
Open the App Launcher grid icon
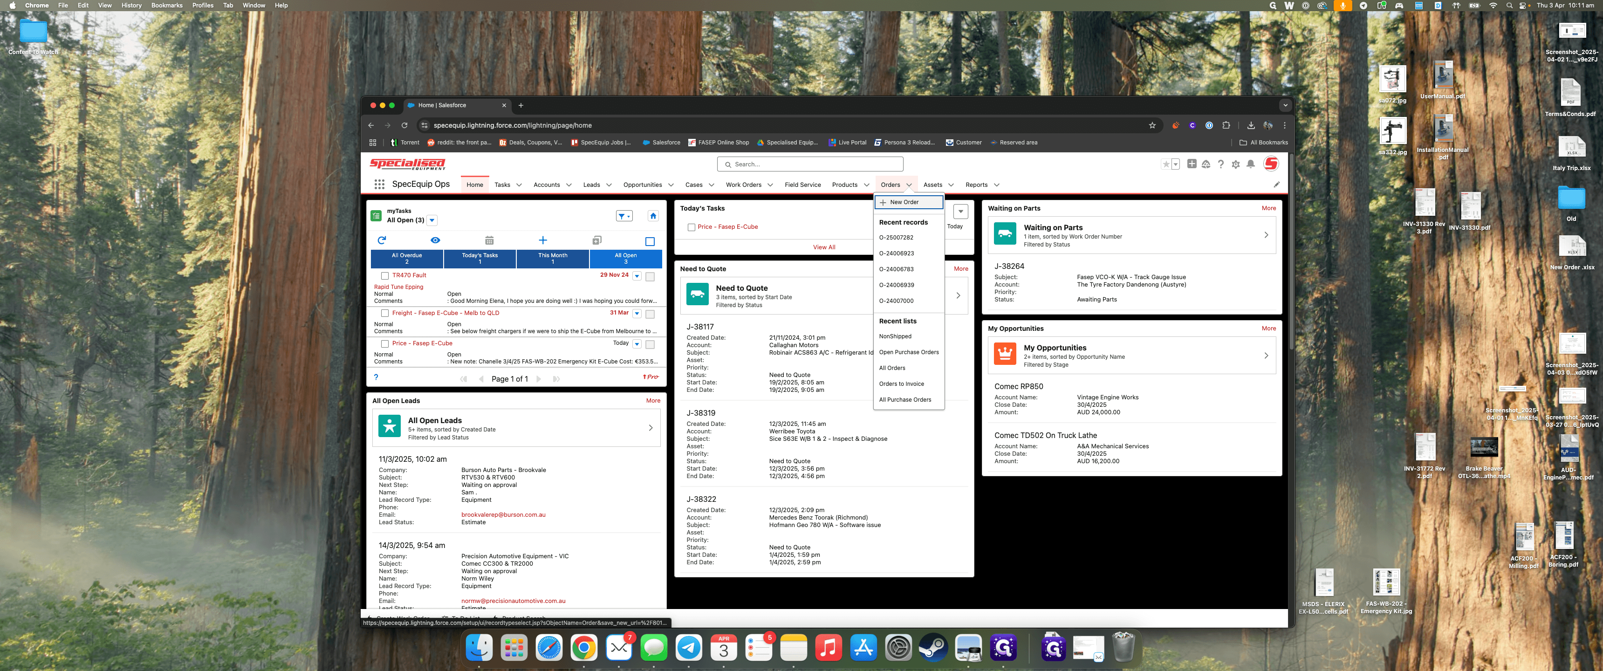(x=379, y=184)
